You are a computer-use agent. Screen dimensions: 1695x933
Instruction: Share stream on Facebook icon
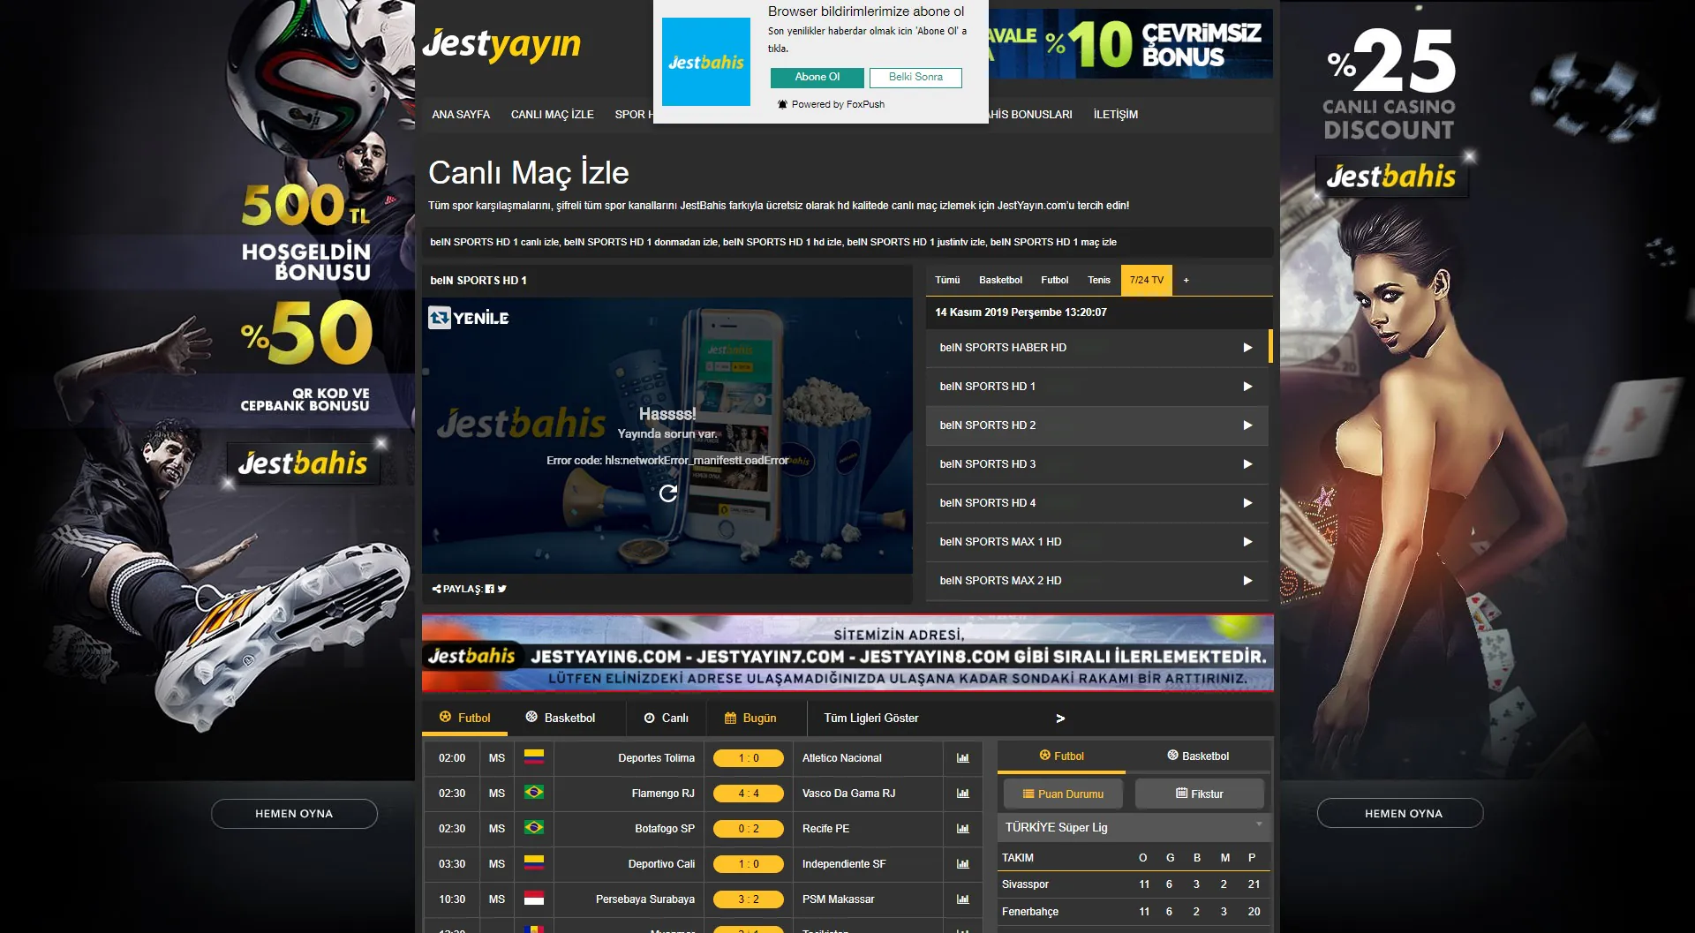click(x=490, y=589)
